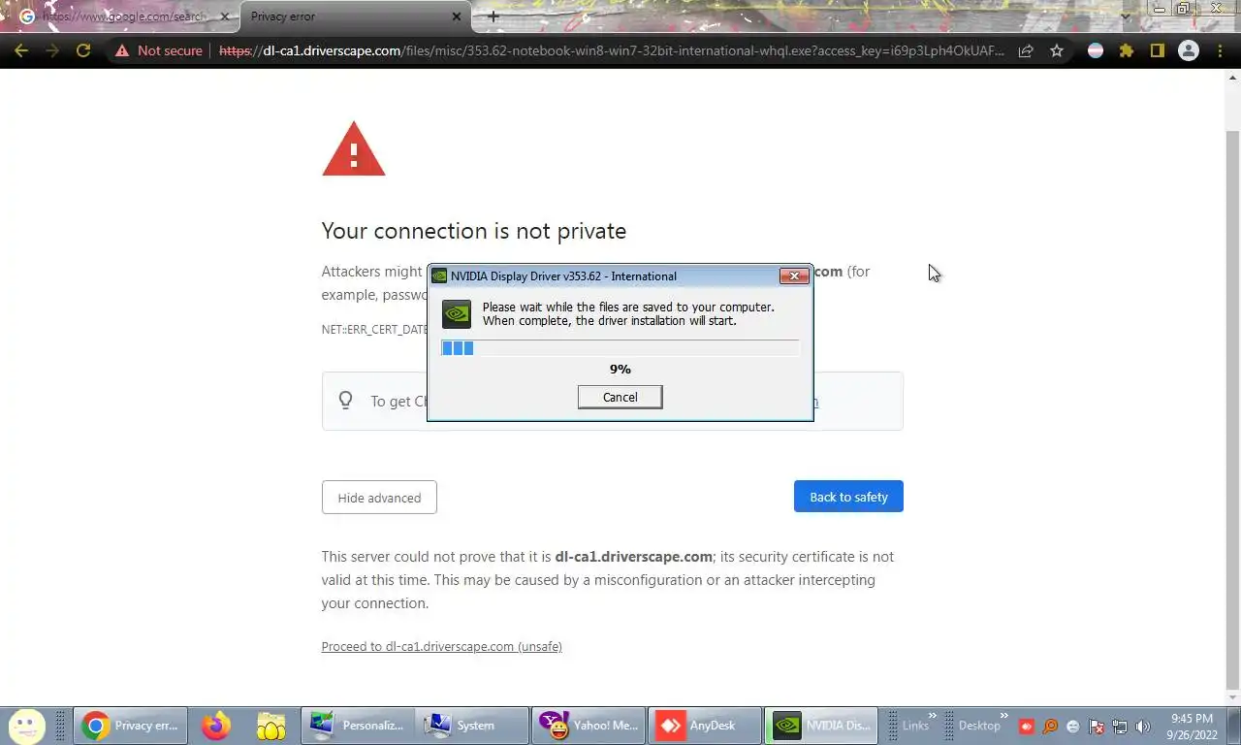Click the NVIDIA icon in dialog title bar
The width and height of the screenshot is (1241, 745).
pyautogui.click(x=439, y=275)
